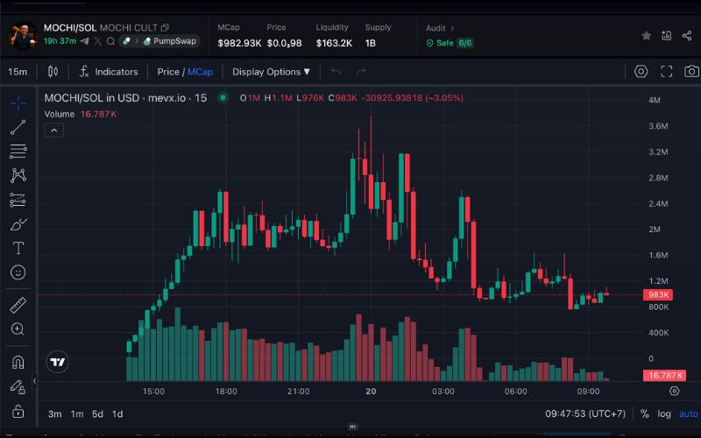Open chart settings hexagon icon
Viewport: 701px width, 438px height.
pyautogui.click(x=641, y=72)
